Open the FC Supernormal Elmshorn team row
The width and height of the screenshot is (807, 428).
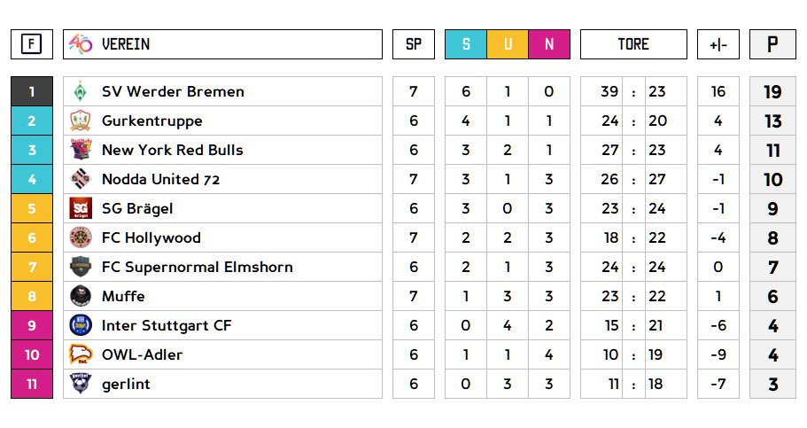click(197, 267)
